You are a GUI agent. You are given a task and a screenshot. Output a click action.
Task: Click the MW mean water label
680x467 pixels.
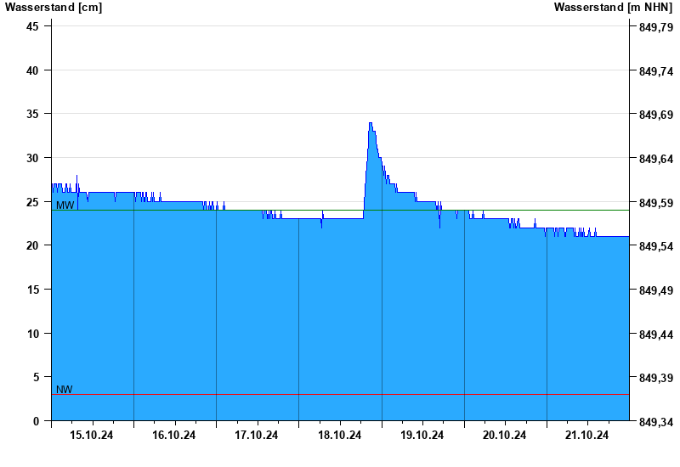pyautogui.click(x=65, y=205)
